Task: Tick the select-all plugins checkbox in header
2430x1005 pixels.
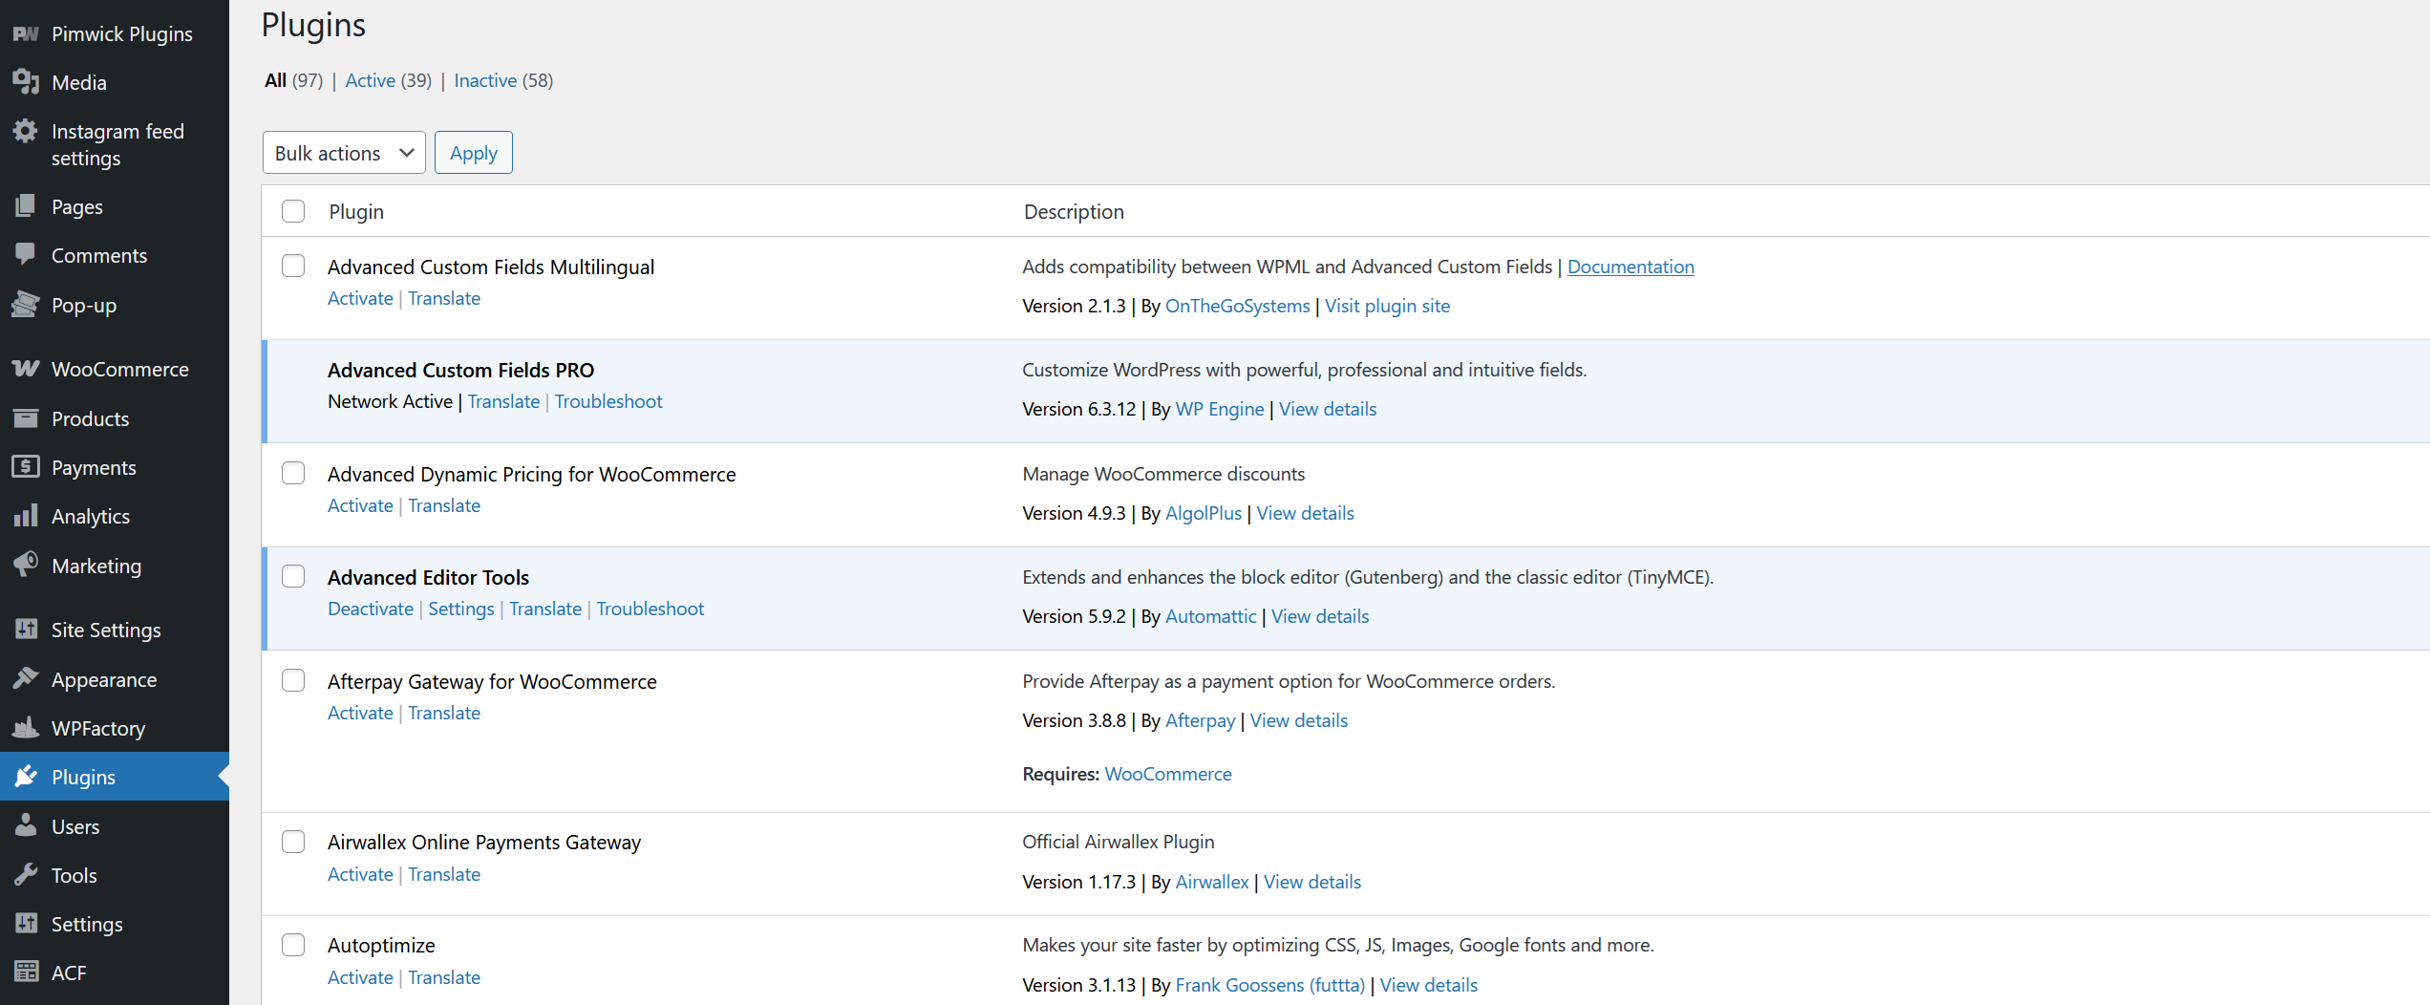Action: (x=293, y=211)
